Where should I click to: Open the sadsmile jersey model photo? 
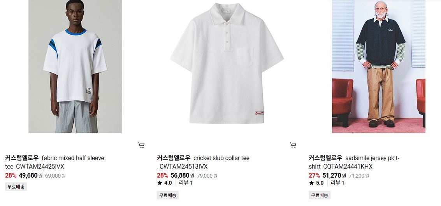coord(379,66)
